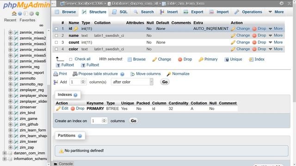Click Unique icon in With selected row

coord(227,59)
